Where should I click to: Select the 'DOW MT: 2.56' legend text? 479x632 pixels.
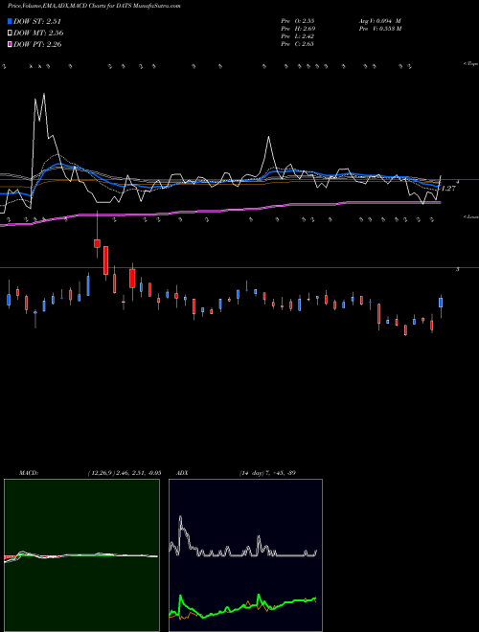38,34
